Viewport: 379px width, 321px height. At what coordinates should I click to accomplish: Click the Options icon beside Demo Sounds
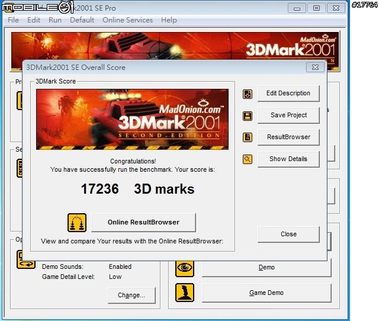[26, 260]
